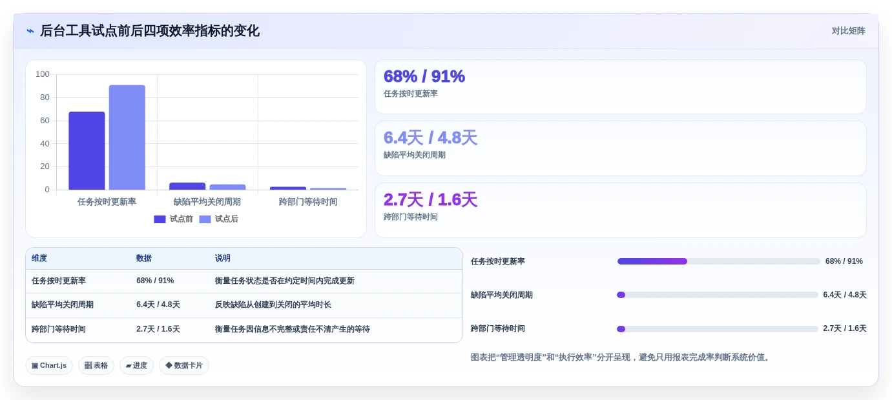Click the 任务按时更新率 progress bar
Image resolution: width=892 pixels, height=400 pixels.
tap(719, 261)
